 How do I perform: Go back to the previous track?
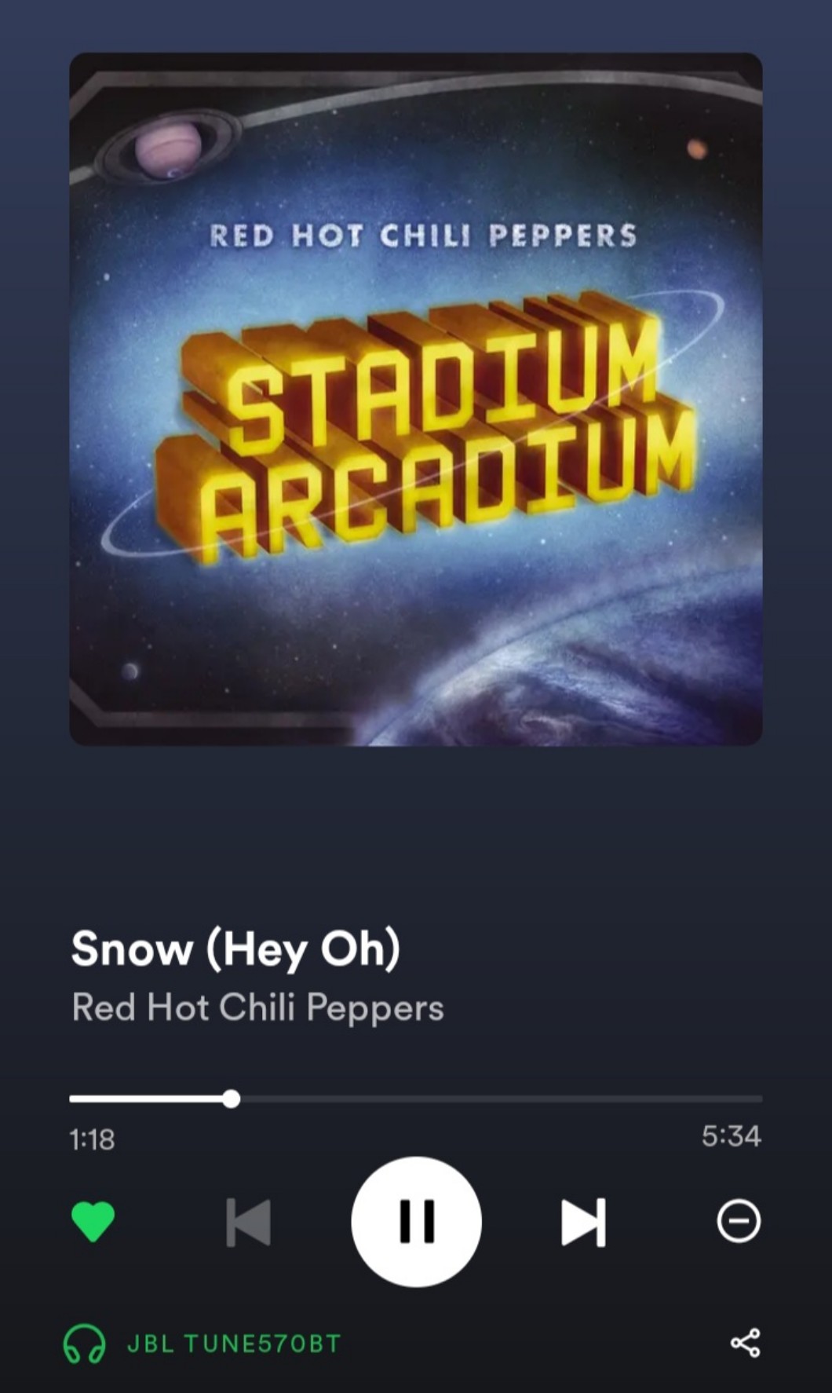[248, 1222]
